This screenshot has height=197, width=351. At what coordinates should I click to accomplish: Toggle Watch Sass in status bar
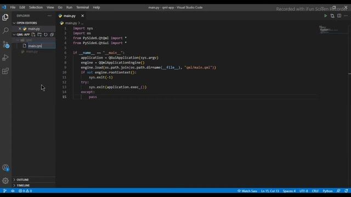tap(247, 191)
